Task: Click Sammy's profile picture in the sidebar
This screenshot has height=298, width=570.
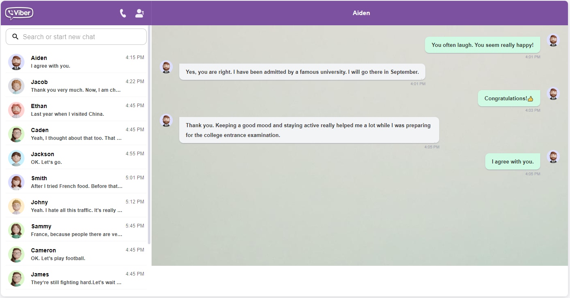Action: (x=16, y=230)
